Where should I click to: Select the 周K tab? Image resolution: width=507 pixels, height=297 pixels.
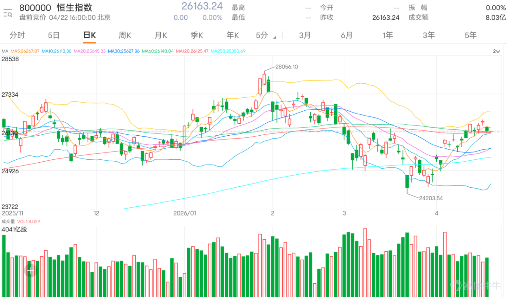[x=125, y=35]
